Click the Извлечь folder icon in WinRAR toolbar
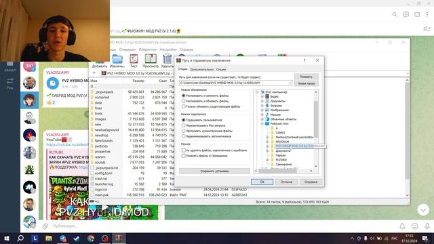The image size is (434, 244). coord(117,59)
